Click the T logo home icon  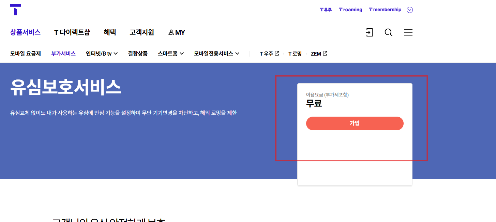point(16,10)
